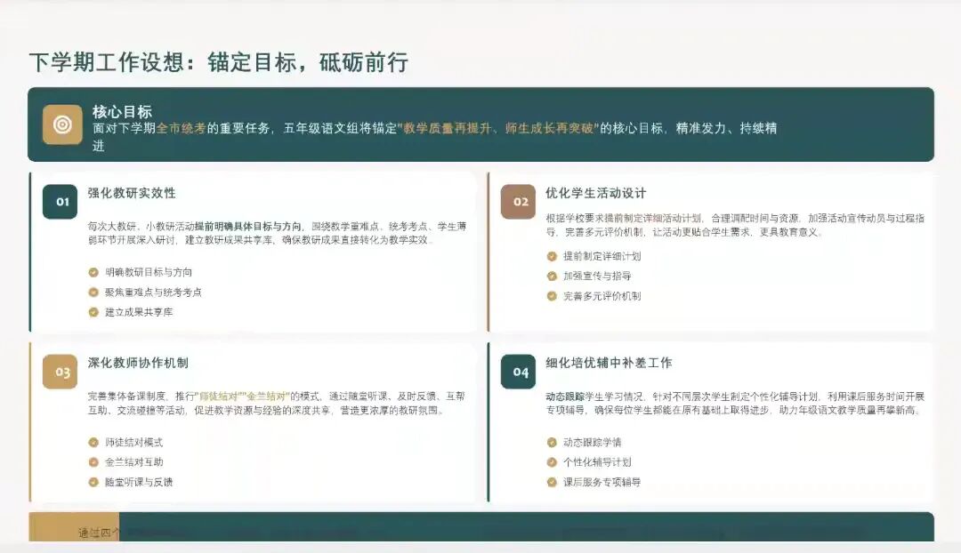
Task: Click check icon beside 明确教研目标与方向
Action: (93, 272)
